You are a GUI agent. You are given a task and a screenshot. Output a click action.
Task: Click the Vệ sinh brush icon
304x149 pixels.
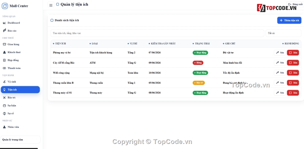(x=4, y=82)
